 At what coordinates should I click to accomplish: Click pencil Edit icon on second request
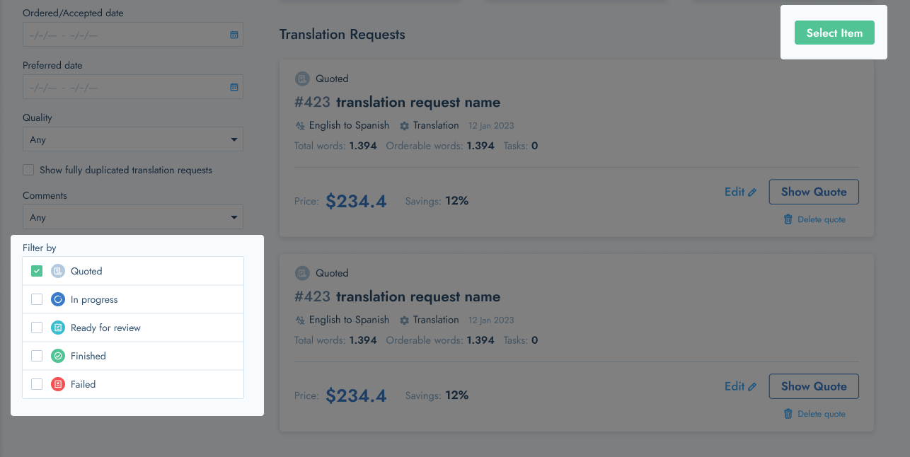click(752, 387)
